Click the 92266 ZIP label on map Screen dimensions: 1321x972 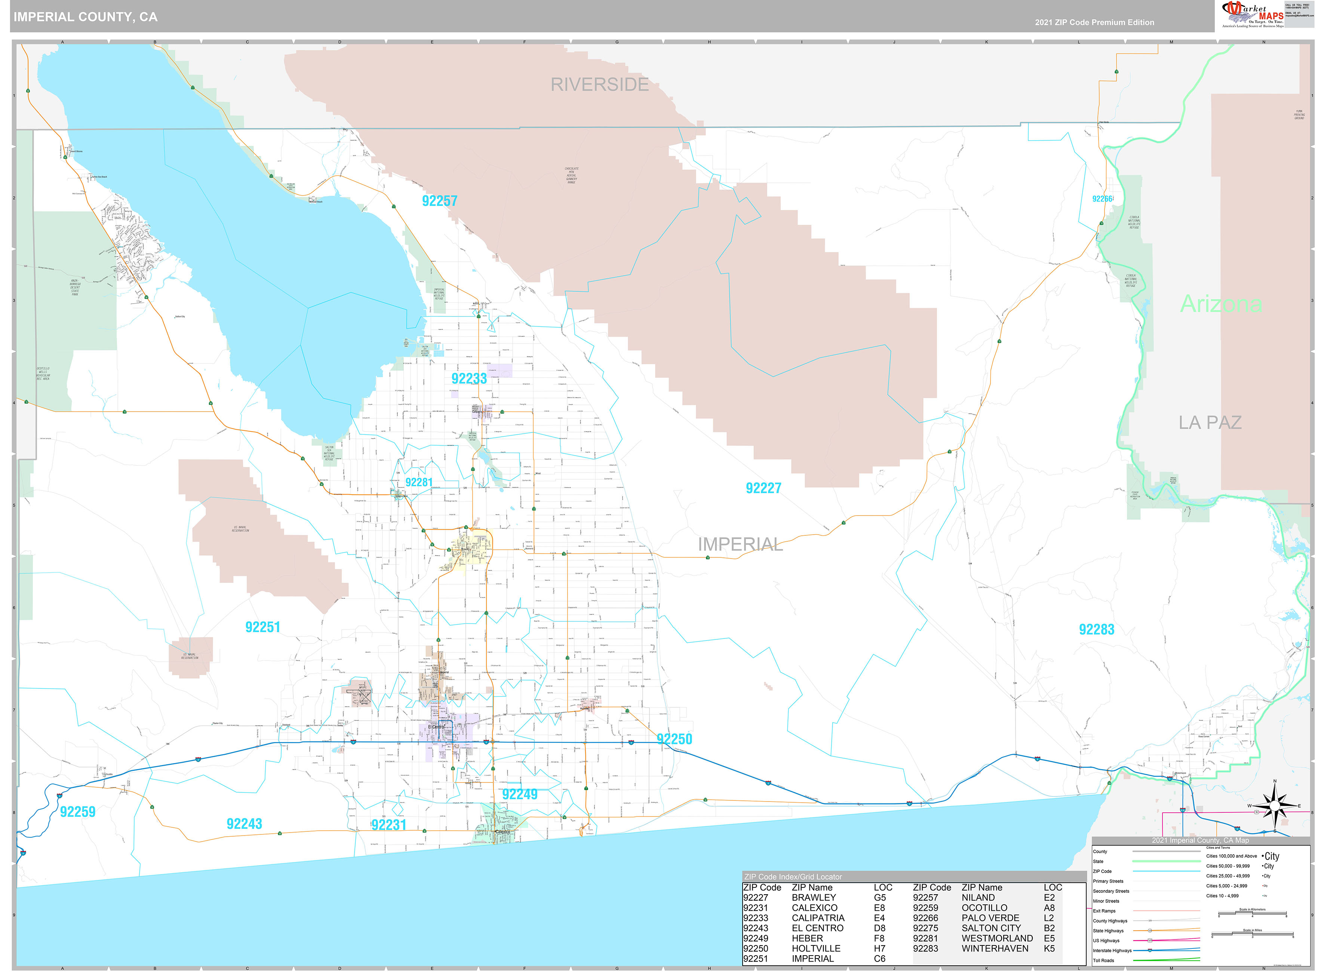(x=1102, y=199)
